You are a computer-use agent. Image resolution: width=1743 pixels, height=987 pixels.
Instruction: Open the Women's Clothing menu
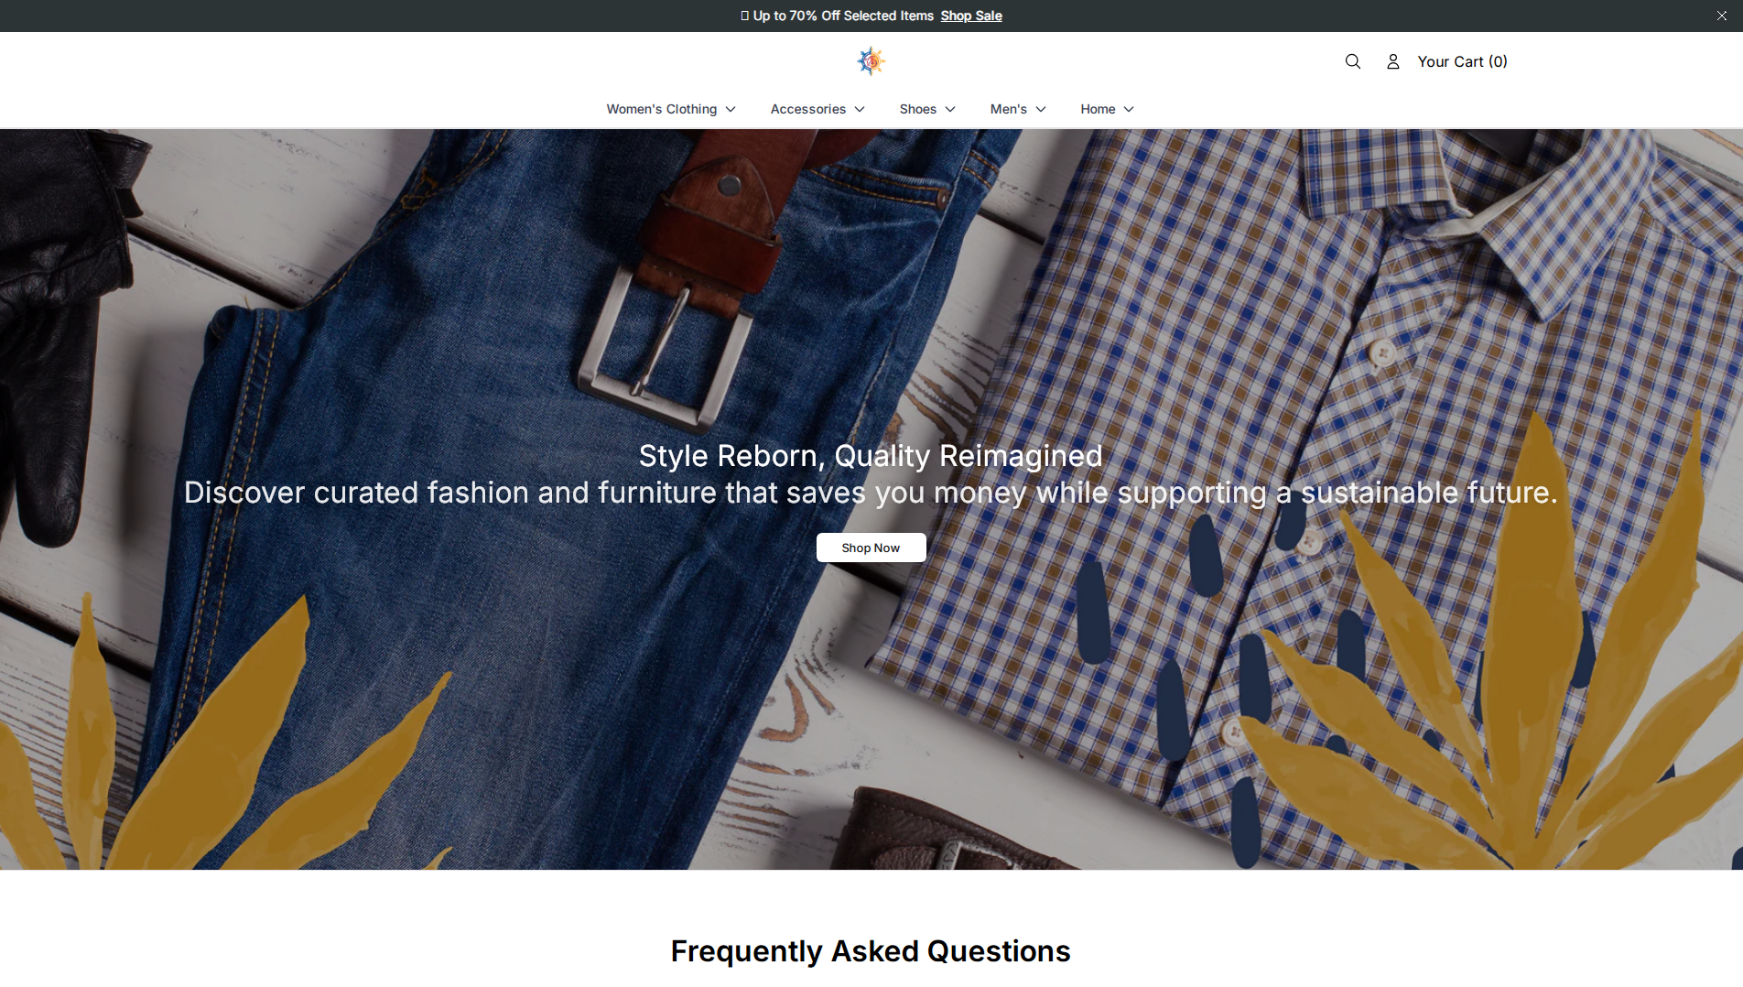tap(671, 109)
